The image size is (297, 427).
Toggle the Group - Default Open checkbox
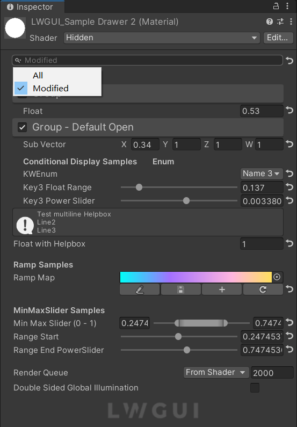pyautogui.click(x=23, y=127)
